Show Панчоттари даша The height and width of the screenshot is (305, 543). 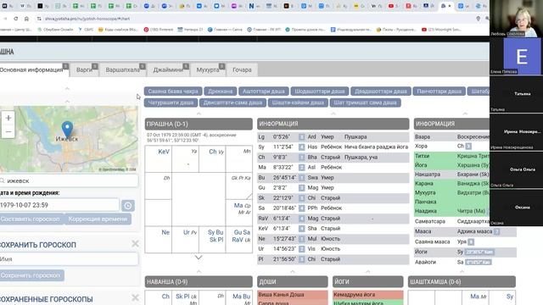439,91
